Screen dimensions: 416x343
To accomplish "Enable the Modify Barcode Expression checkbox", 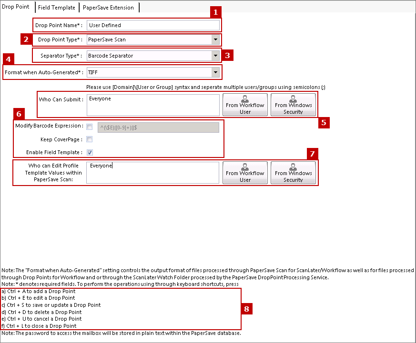I will 90,127.
